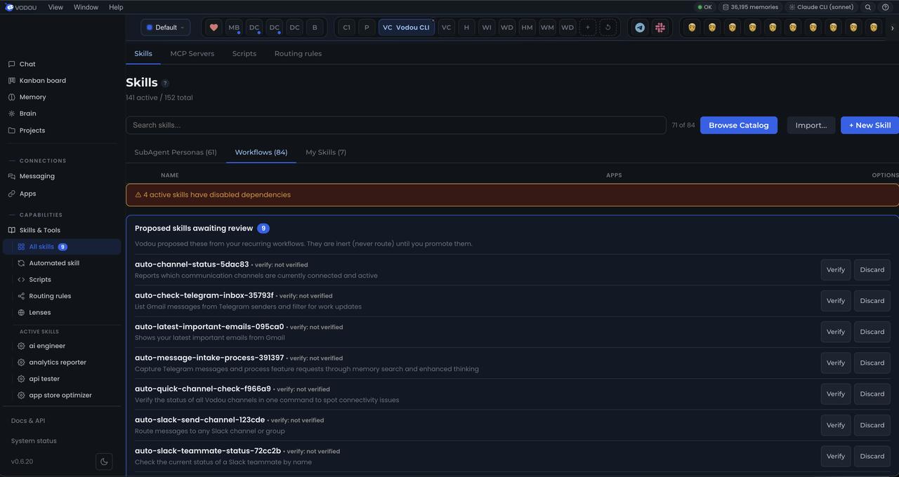Open Projects in the sidebar

tap(32, 130)
